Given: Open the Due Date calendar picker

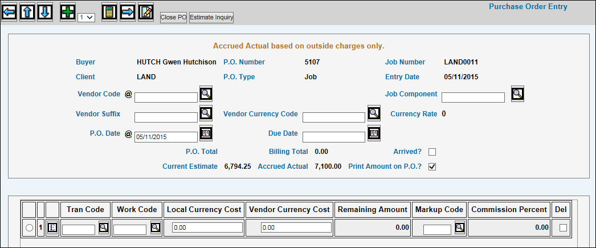Looking at the screenshot, I should [374, 133].
